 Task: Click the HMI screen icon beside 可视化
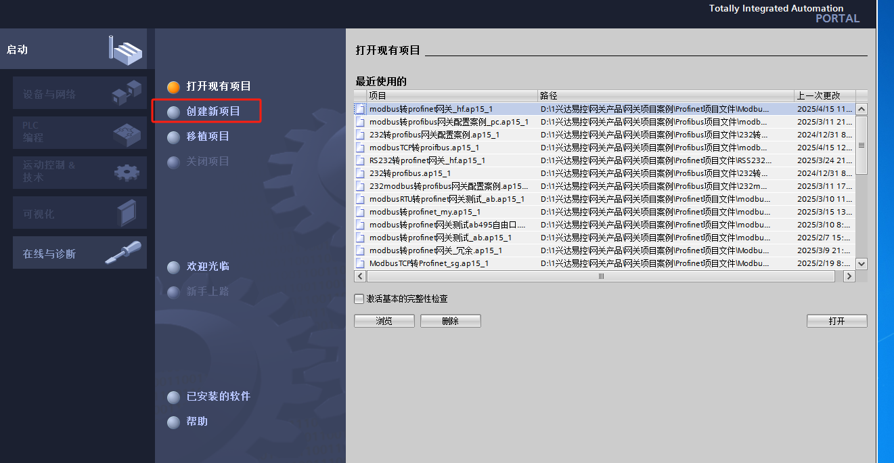(127, 213)
